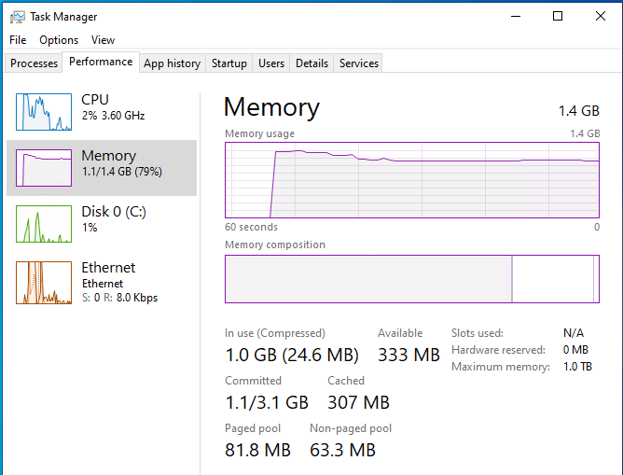Click the Task Manager title bar icon

17,17
